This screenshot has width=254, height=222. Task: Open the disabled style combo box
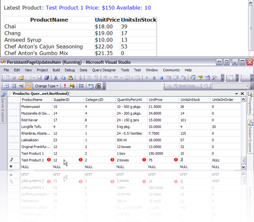point(230,86)
